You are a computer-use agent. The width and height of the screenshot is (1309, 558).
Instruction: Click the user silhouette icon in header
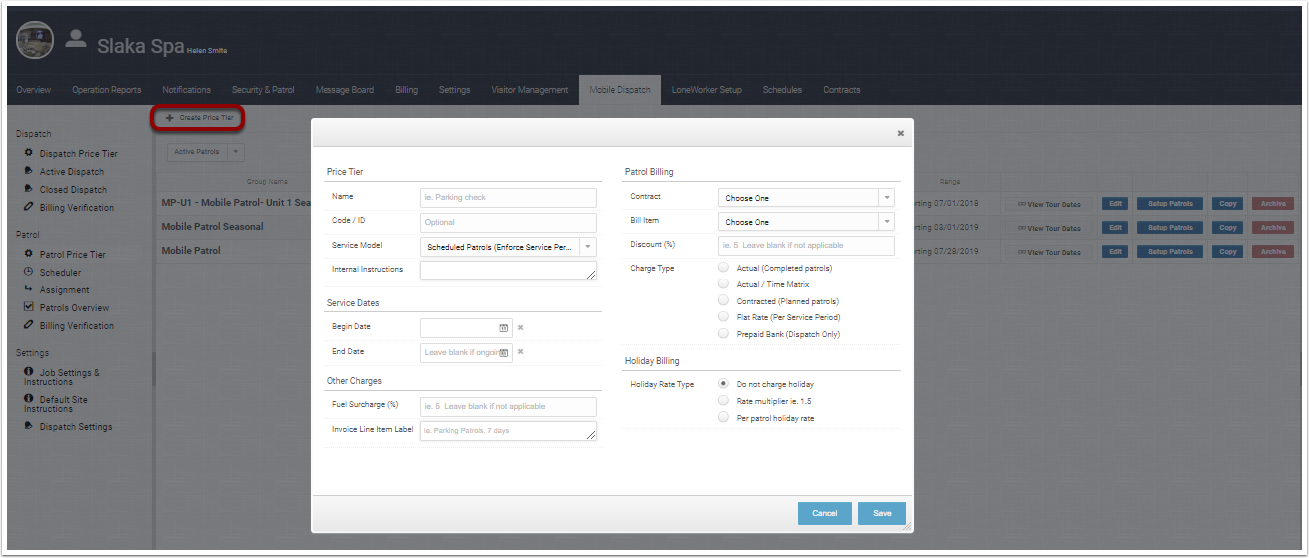[76, 38]
